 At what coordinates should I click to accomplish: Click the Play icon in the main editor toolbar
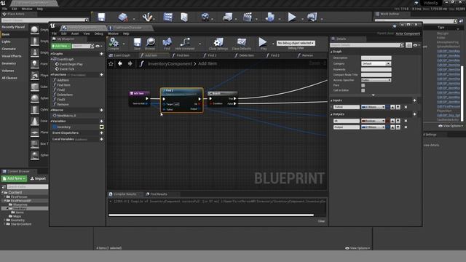[x=292, y=17]
